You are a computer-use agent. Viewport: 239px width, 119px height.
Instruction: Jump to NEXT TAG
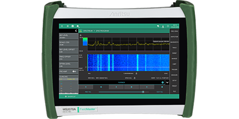160,92
